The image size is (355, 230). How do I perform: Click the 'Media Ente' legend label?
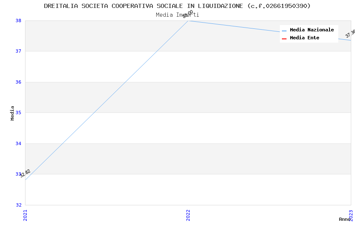[x=304, y=38]
